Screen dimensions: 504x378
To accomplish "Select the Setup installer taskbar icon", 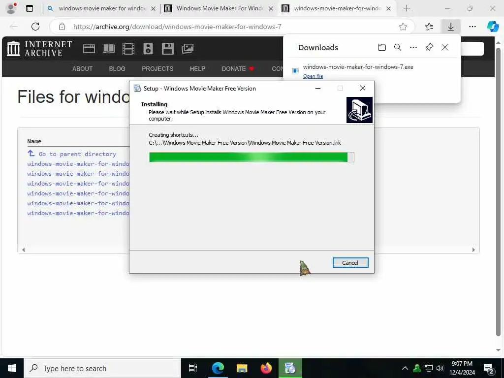I will point(290,368).
